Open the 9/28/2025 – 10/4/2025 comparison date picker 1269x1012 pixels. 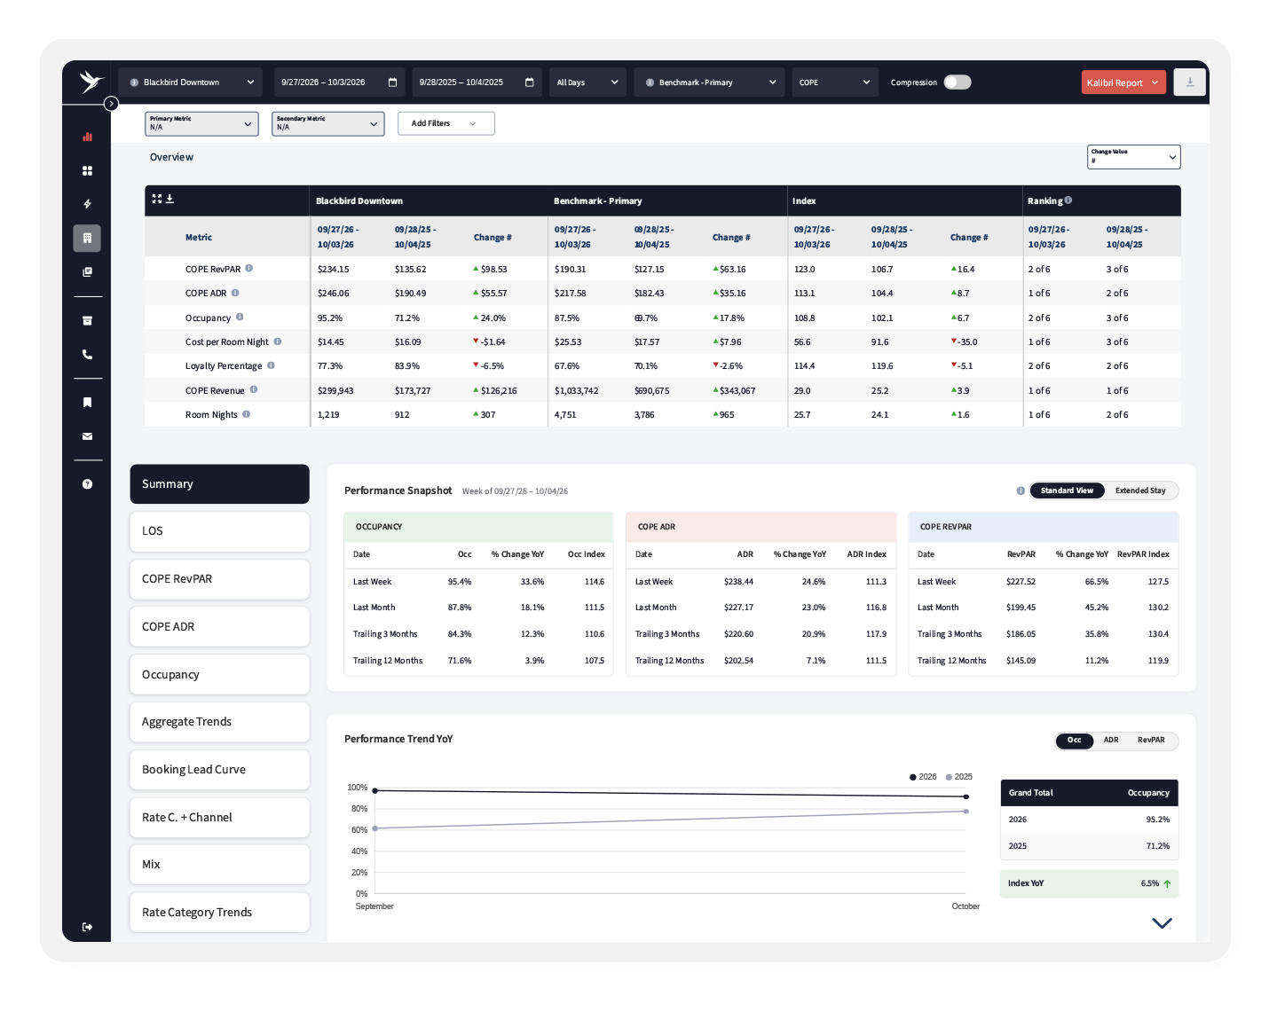[477, 82]
